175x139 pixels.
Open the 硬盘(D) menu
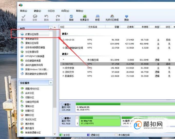click(x=37, y=11)
